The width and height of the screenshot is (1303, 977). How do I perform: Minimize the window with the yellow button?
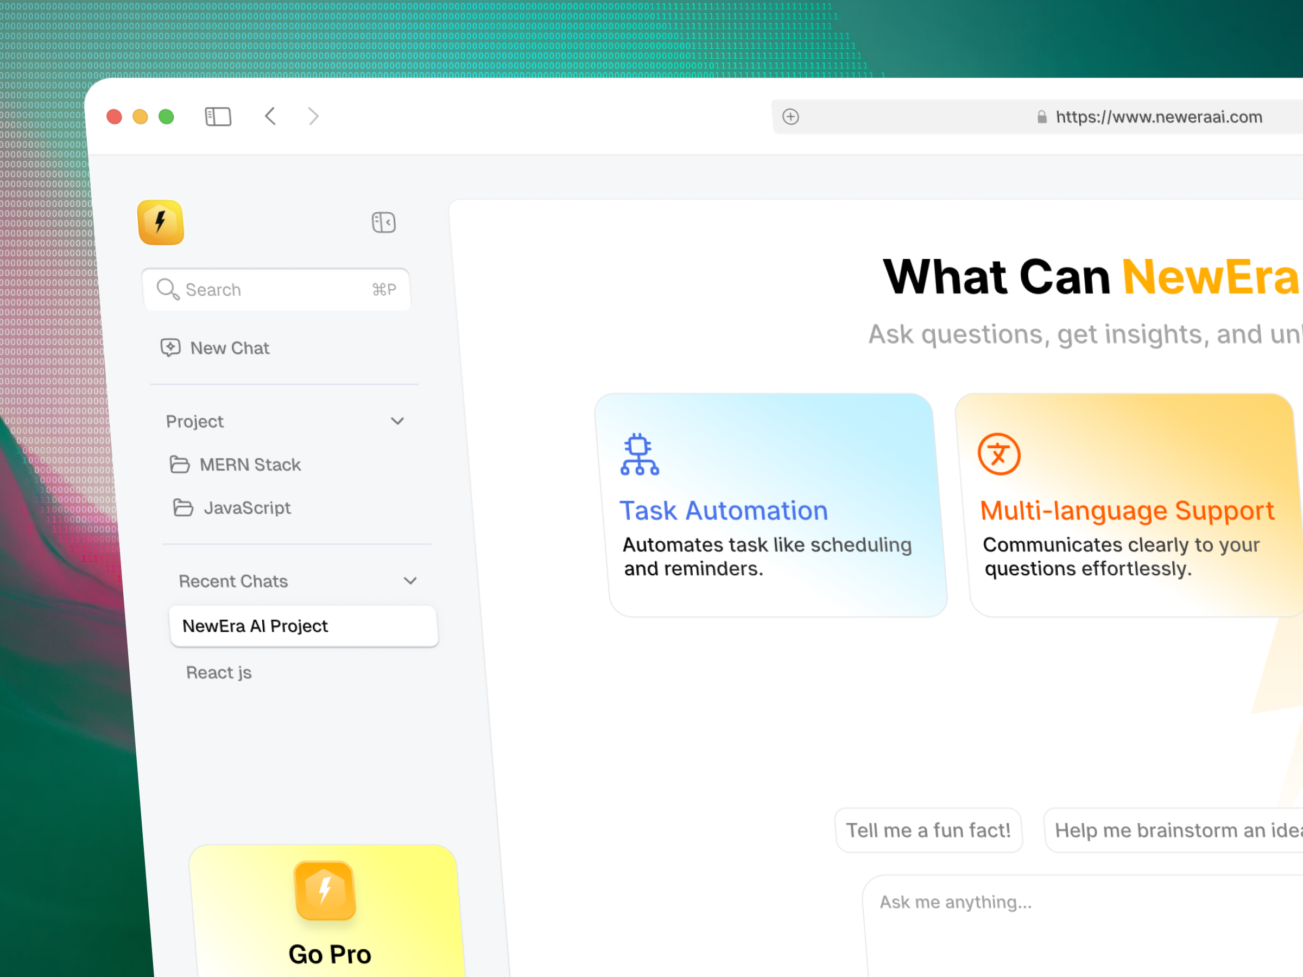tap(140, 117)
